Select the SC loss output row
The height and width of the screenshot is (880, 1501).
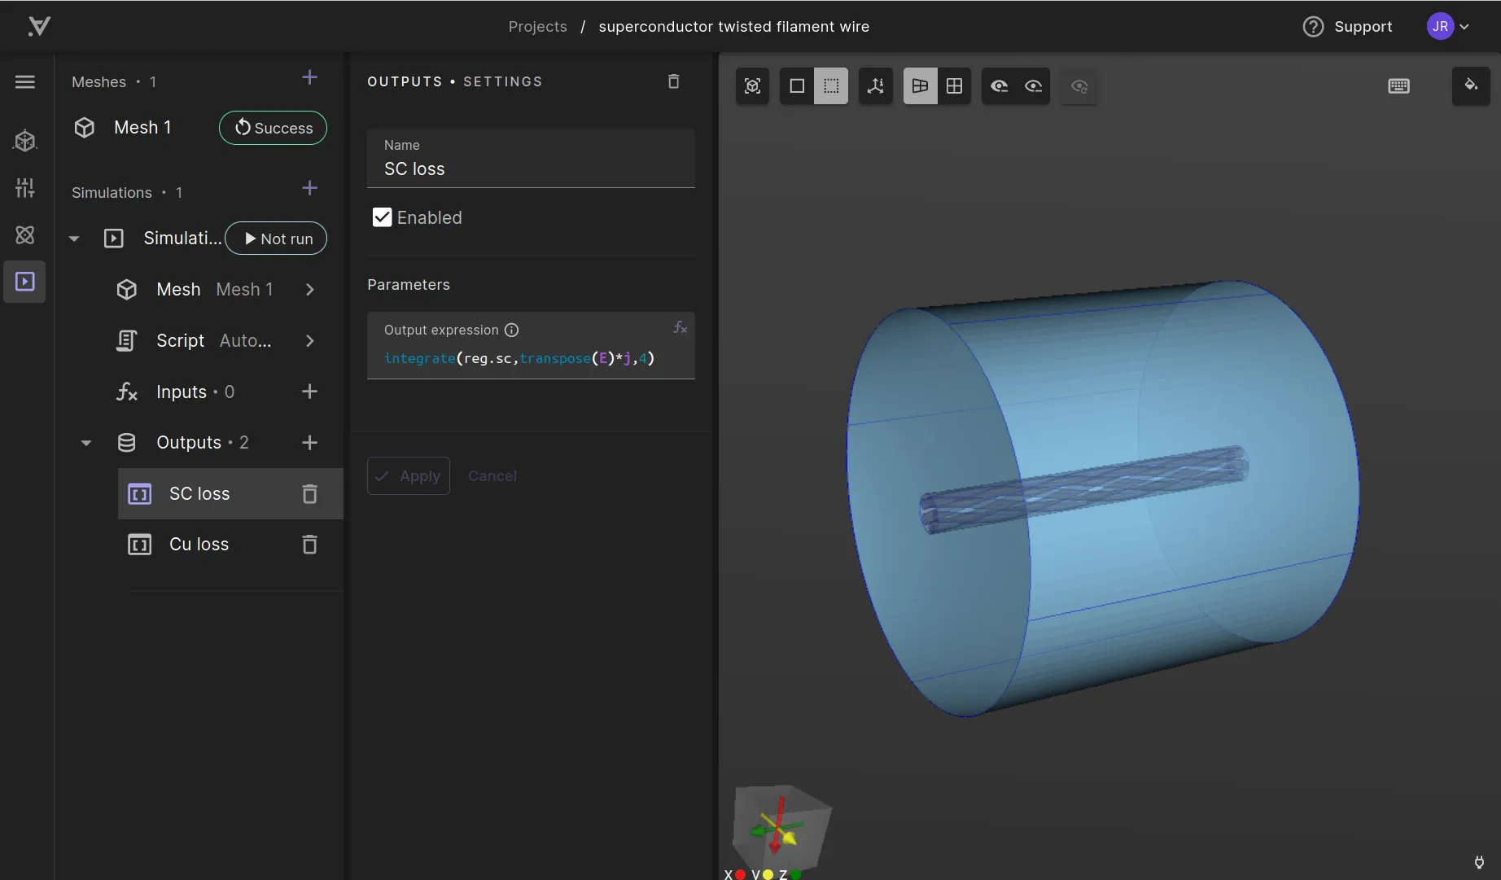coord(230,494)
